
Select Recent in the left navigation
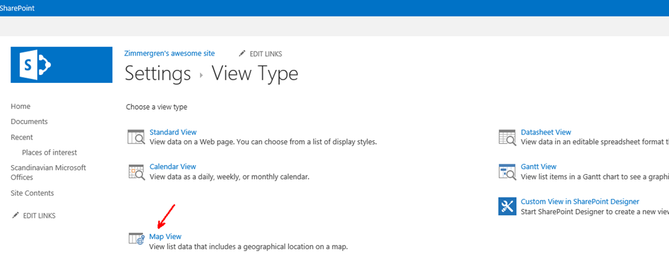[x=22, y=137]
